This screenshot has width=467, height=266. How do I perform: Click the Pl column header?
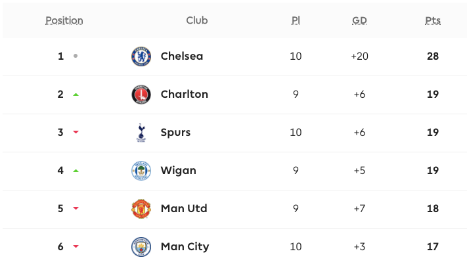pos(296,20)
